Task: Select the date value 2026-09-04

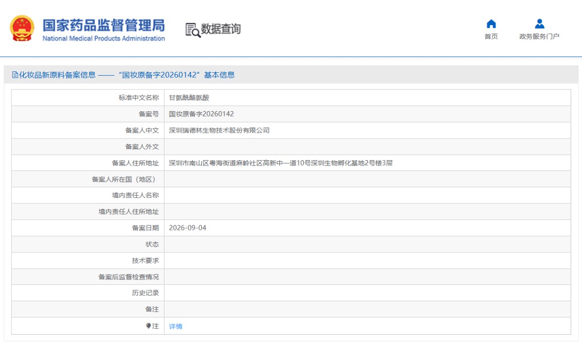Action: tap(188, 228)
